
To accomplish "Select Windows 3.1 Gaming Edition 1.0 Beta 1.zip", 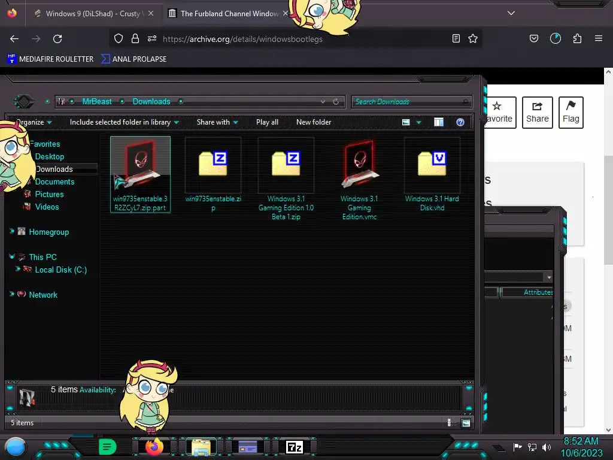I will (286, 179).
